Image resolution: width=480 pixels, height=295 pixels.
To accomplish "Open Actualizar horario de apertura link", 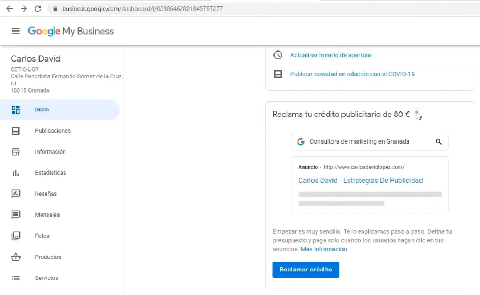I will click(330, 55).
